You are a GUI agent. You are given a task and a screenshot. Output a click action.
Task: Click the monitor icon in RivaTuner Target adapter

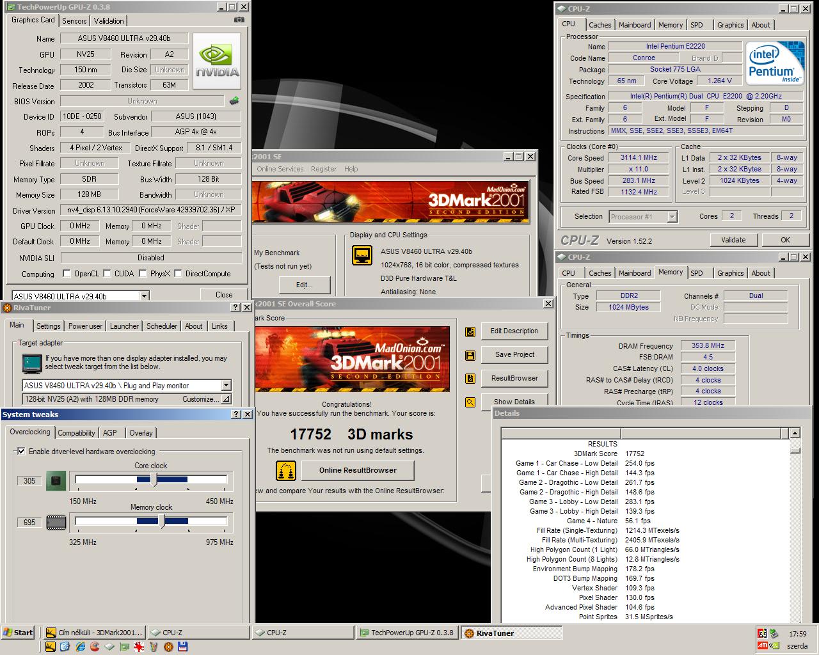pyautogui.click(x=31, y=363)
